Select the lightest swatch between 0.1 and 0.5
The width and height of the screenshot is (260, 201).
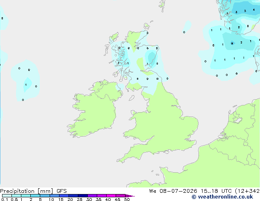(7, 196)
